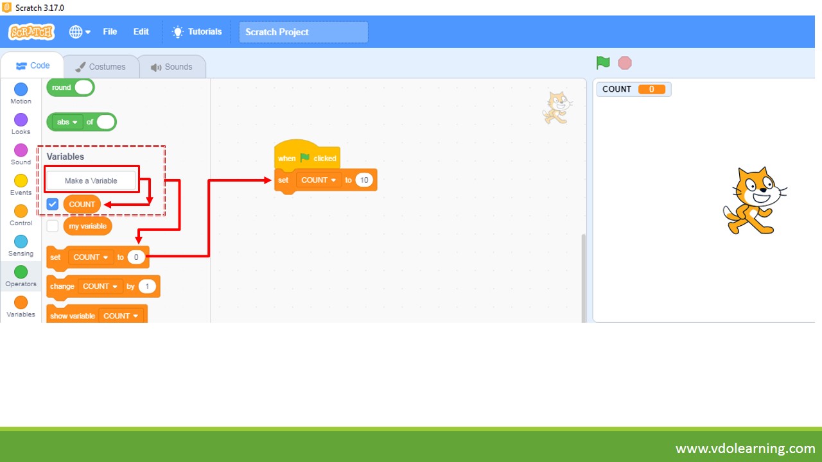822x462 pixels.
Task: Click the cat sprite on stage
Action: pyautogui.click(x=754, y=201)
